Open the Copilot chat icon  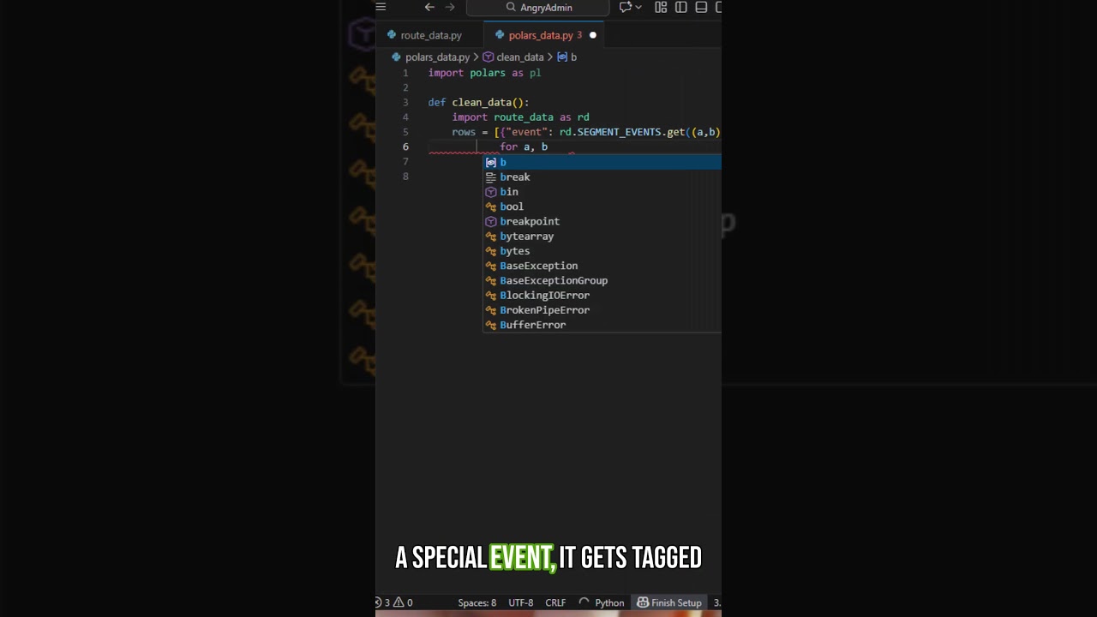(625, 7)
